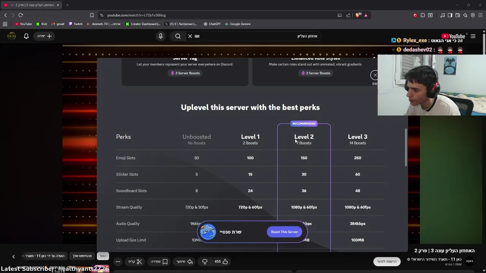Close the boost perks dialog with ESC X

[x=375, y=75]
